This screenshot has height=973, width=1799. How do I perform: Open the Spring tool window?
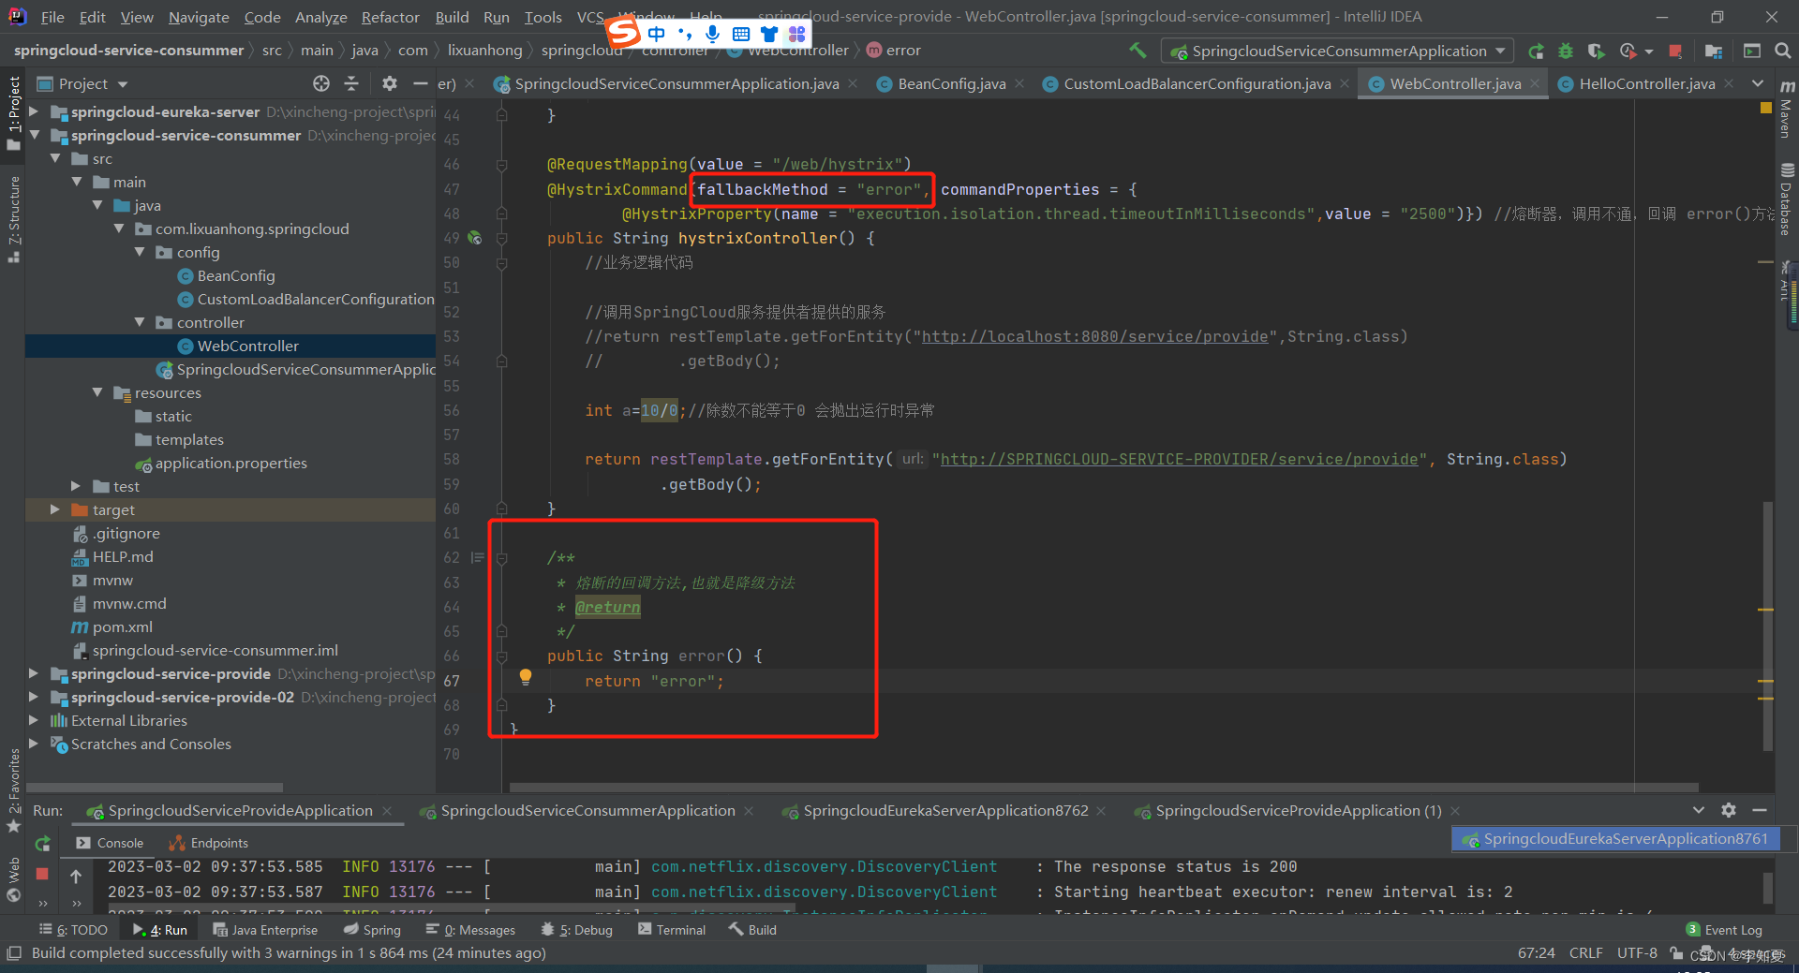point(372,930)
